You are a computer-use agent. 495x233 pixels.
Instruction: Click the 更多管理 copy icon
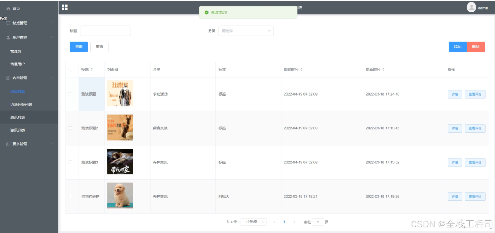click(x=8, y=144)
